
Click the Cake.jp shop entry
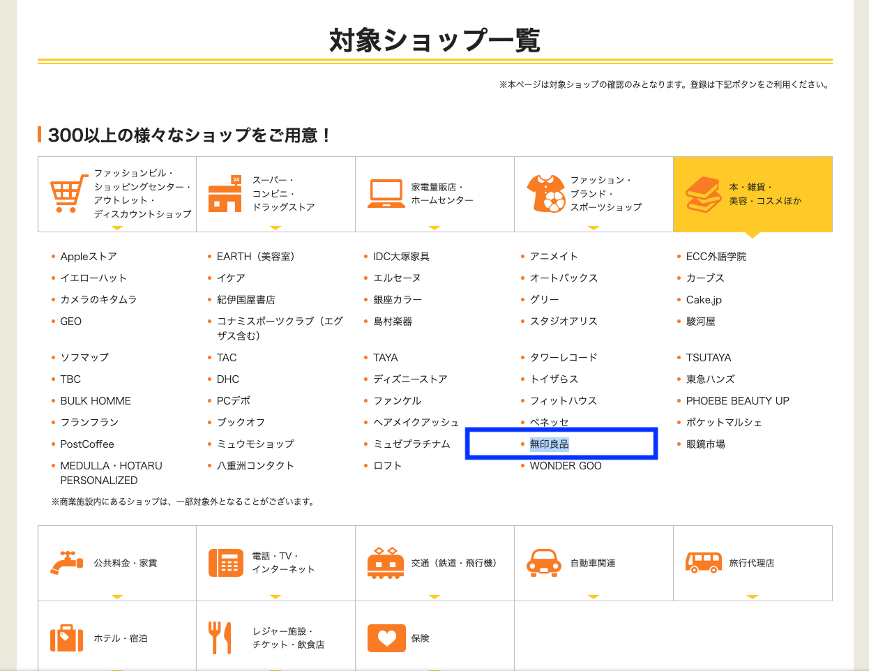[704, 300]
